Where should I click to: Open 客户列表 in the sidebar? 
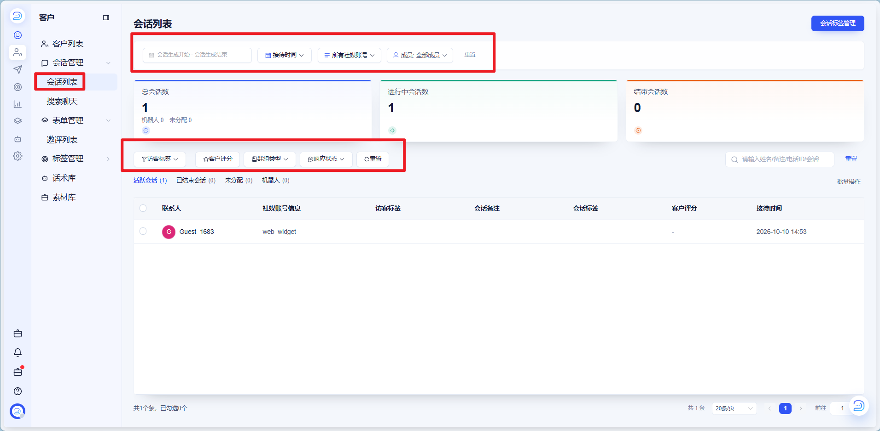tap(68, 44)
